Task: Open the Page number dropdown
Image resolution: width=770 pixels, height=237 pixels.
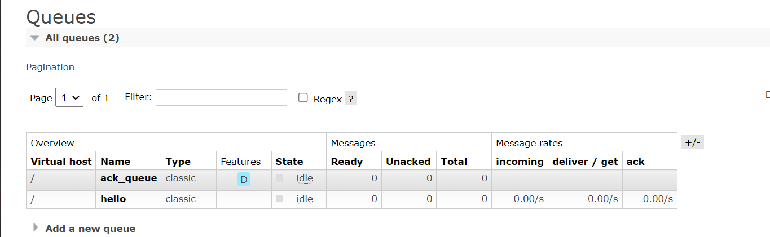Action: (x=70, y=97)
